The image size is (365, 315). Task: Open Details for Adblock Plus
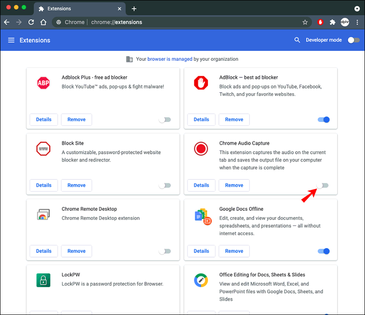click(x=44, y=120)
